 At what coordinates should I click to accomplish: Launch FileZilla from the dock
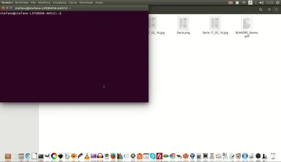tap(159, 156)
